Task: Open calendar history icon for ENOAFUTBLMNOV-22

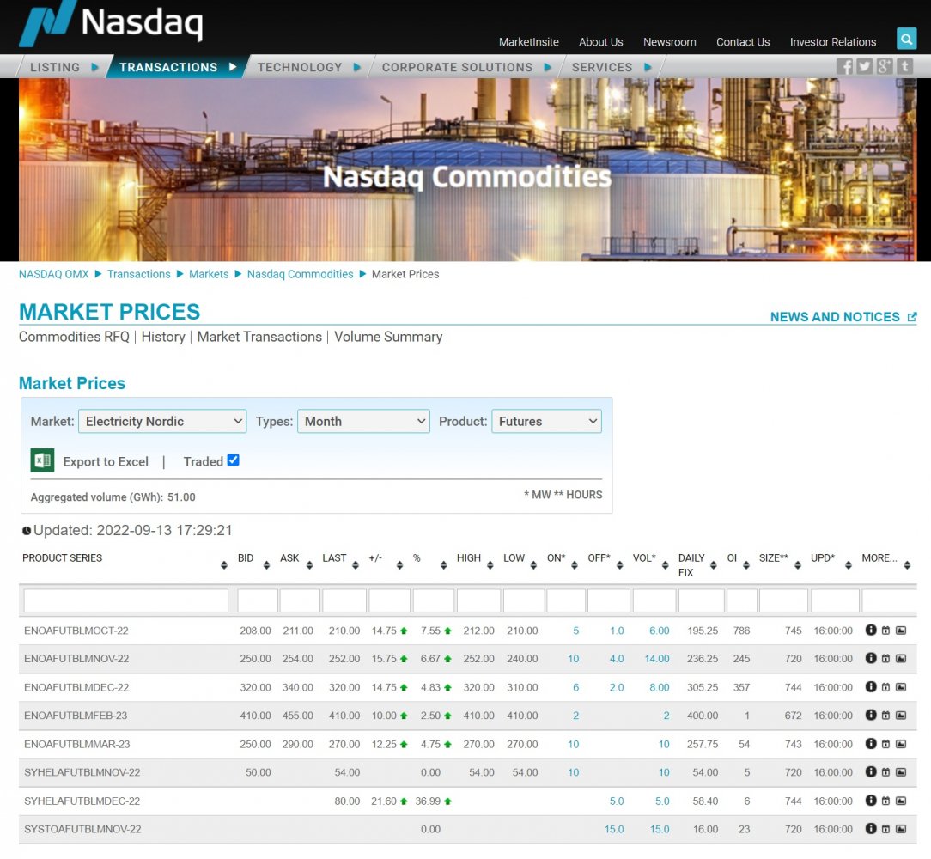Action: 885,659
